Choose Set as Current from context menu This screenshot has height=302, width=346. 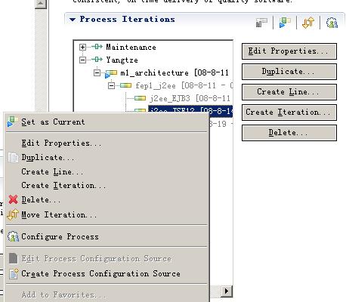(x=107, y=122)
